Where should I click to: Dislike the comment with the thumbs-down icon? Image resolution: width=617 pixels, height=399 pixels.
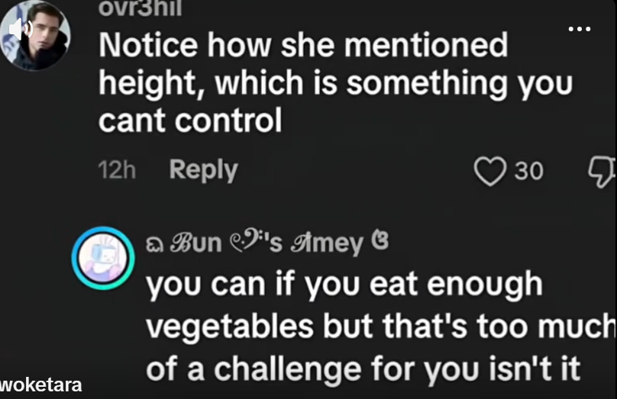(601, 172)
